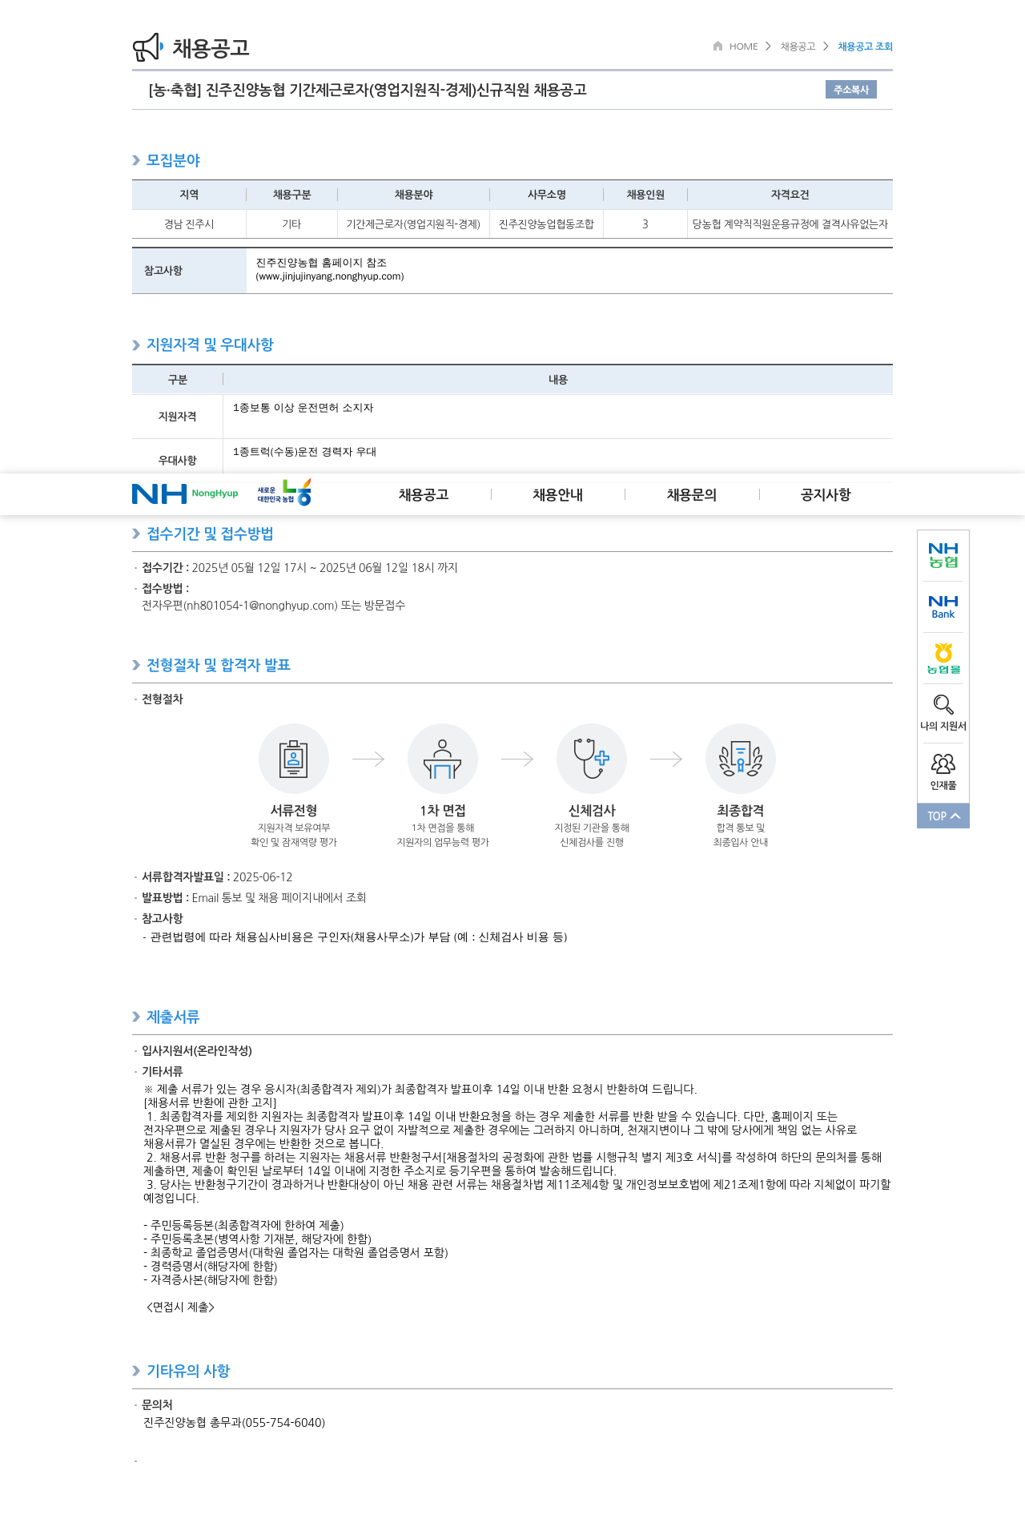Select the 채용문의 navigation menu
Image resolution: width=1025 pixels, height=1523 pixels.
pos(692,494)
